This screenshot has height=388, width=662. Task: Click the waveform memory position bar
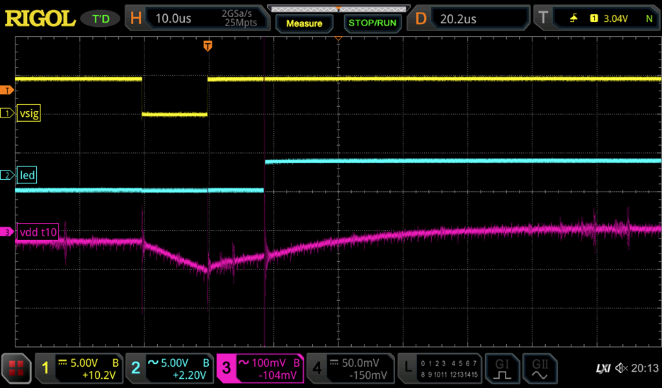click(x=339, y=9)
